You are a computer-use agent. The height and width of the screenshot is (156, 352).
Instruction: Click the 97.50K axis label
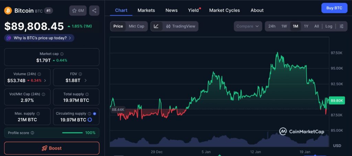pyautogui.click(x=337, y=53)
